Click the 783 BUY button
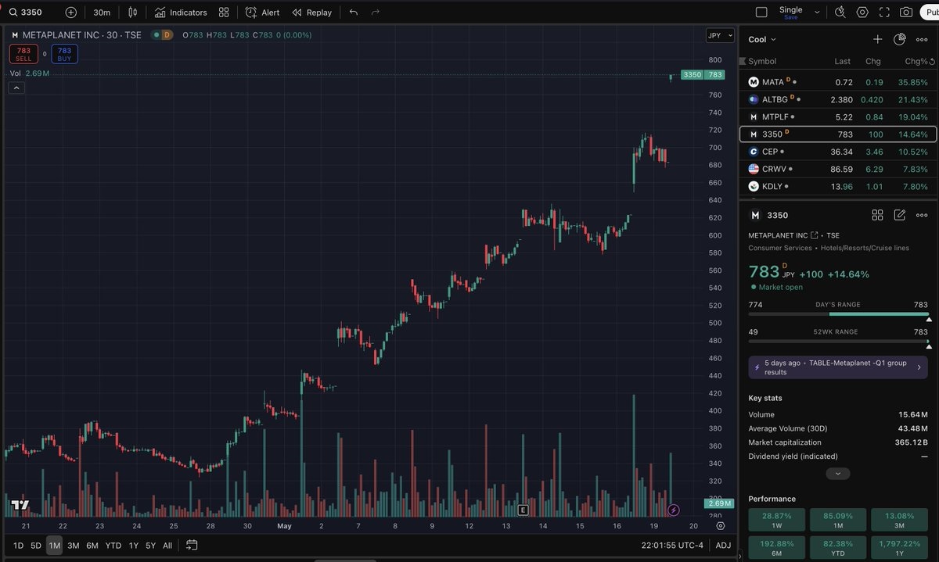The image size is (939, 562). point(64,54)
